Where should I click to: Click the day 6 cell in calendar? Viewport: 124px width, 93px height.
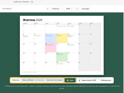(x=40, y=38)
